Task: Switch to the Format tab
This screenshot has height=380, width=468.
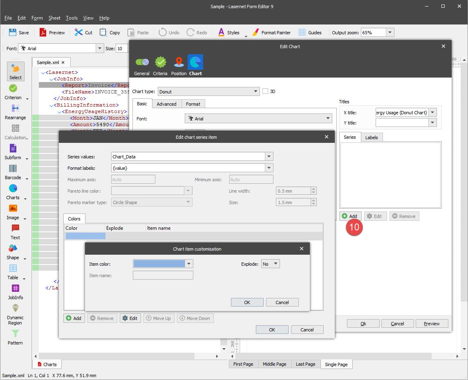Action: click(193, 104)
